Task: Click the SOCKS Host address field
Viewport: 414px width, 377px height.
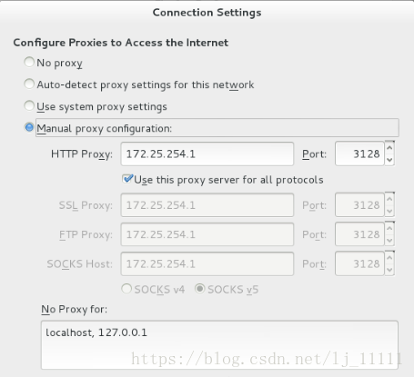Action: coord(207,263)
